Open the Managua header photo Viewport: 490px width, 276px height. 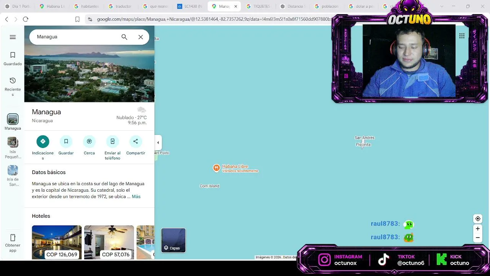[89, 64]
